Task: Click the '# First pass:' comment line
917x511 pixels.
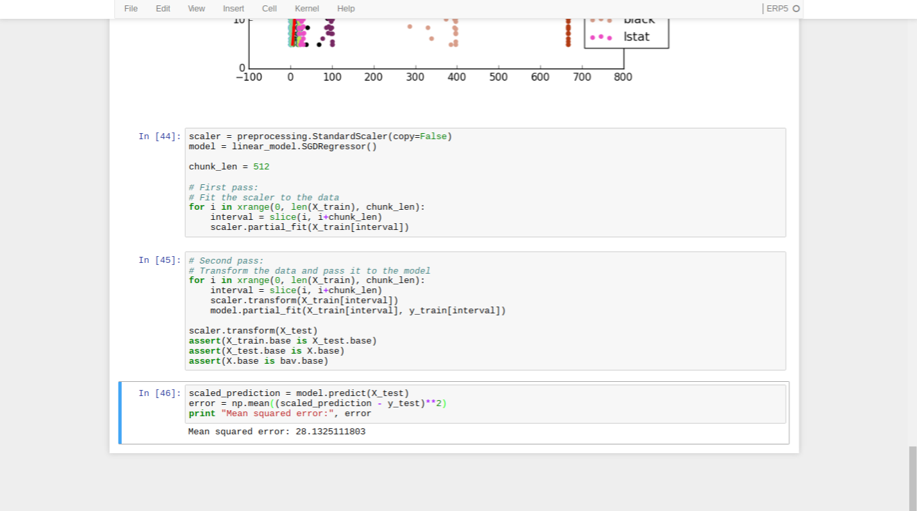Action: click(x=223, y=188)
